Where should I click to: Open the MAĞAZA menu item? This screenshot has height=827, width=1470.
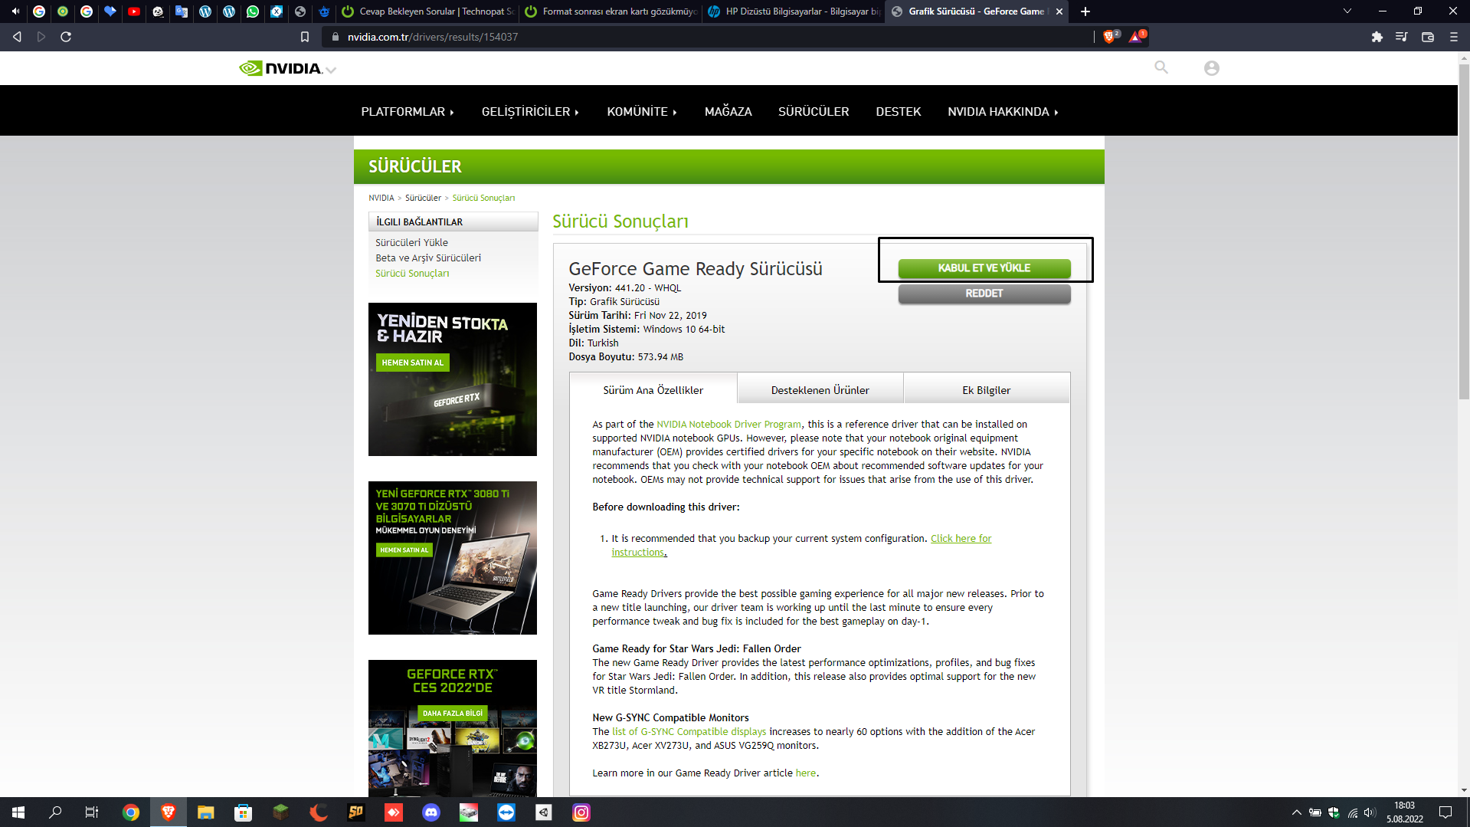tap(728, 112)
